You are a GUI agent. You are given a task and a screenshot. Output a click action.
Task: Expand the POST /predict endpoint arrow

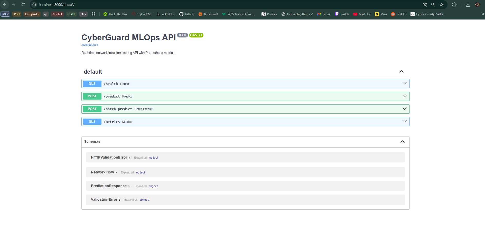point(405,96)
